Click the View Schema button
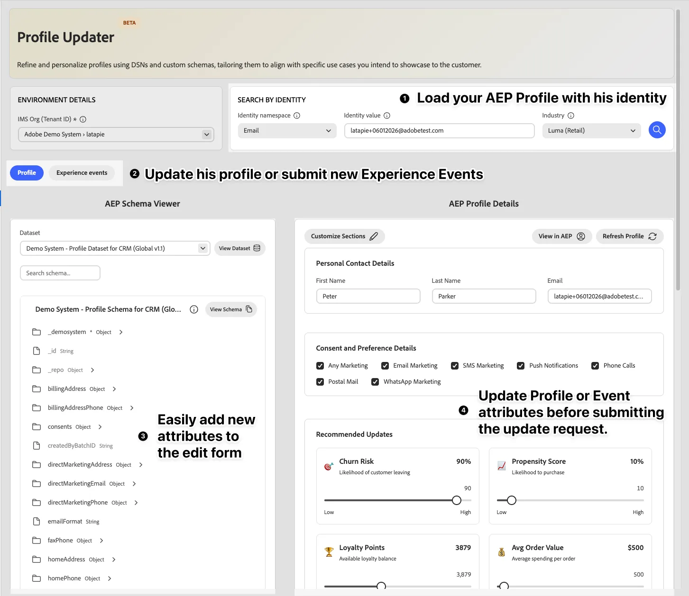The height and width of the screenshot is (596, 689). (x=231, y=309)
